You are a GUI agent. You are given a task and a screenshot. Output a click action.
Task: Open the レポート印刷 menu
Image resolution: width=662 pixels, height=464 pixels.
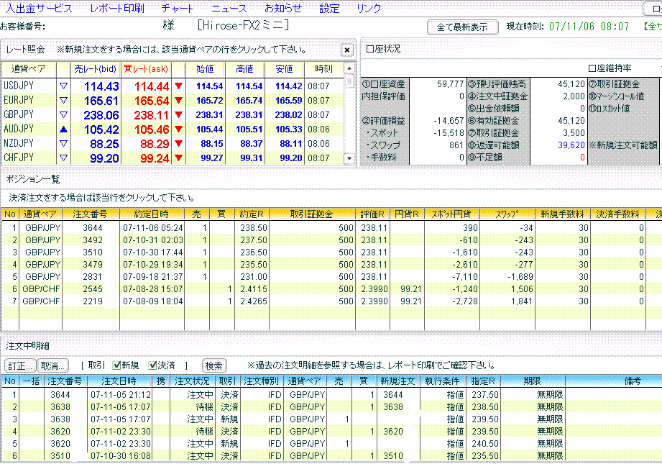click(117, 8)
